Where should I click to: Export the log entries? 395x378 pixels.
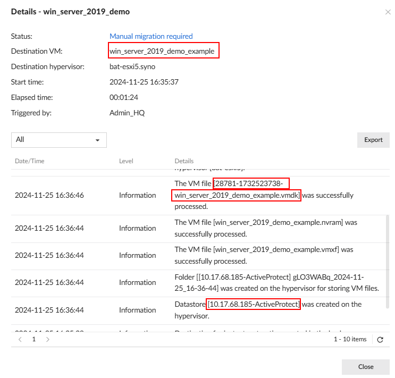373,140
